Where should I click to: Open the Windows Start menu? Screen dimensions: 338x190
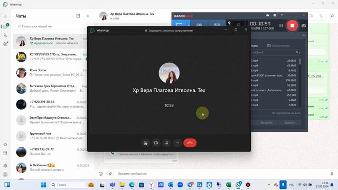click(43, 185)
